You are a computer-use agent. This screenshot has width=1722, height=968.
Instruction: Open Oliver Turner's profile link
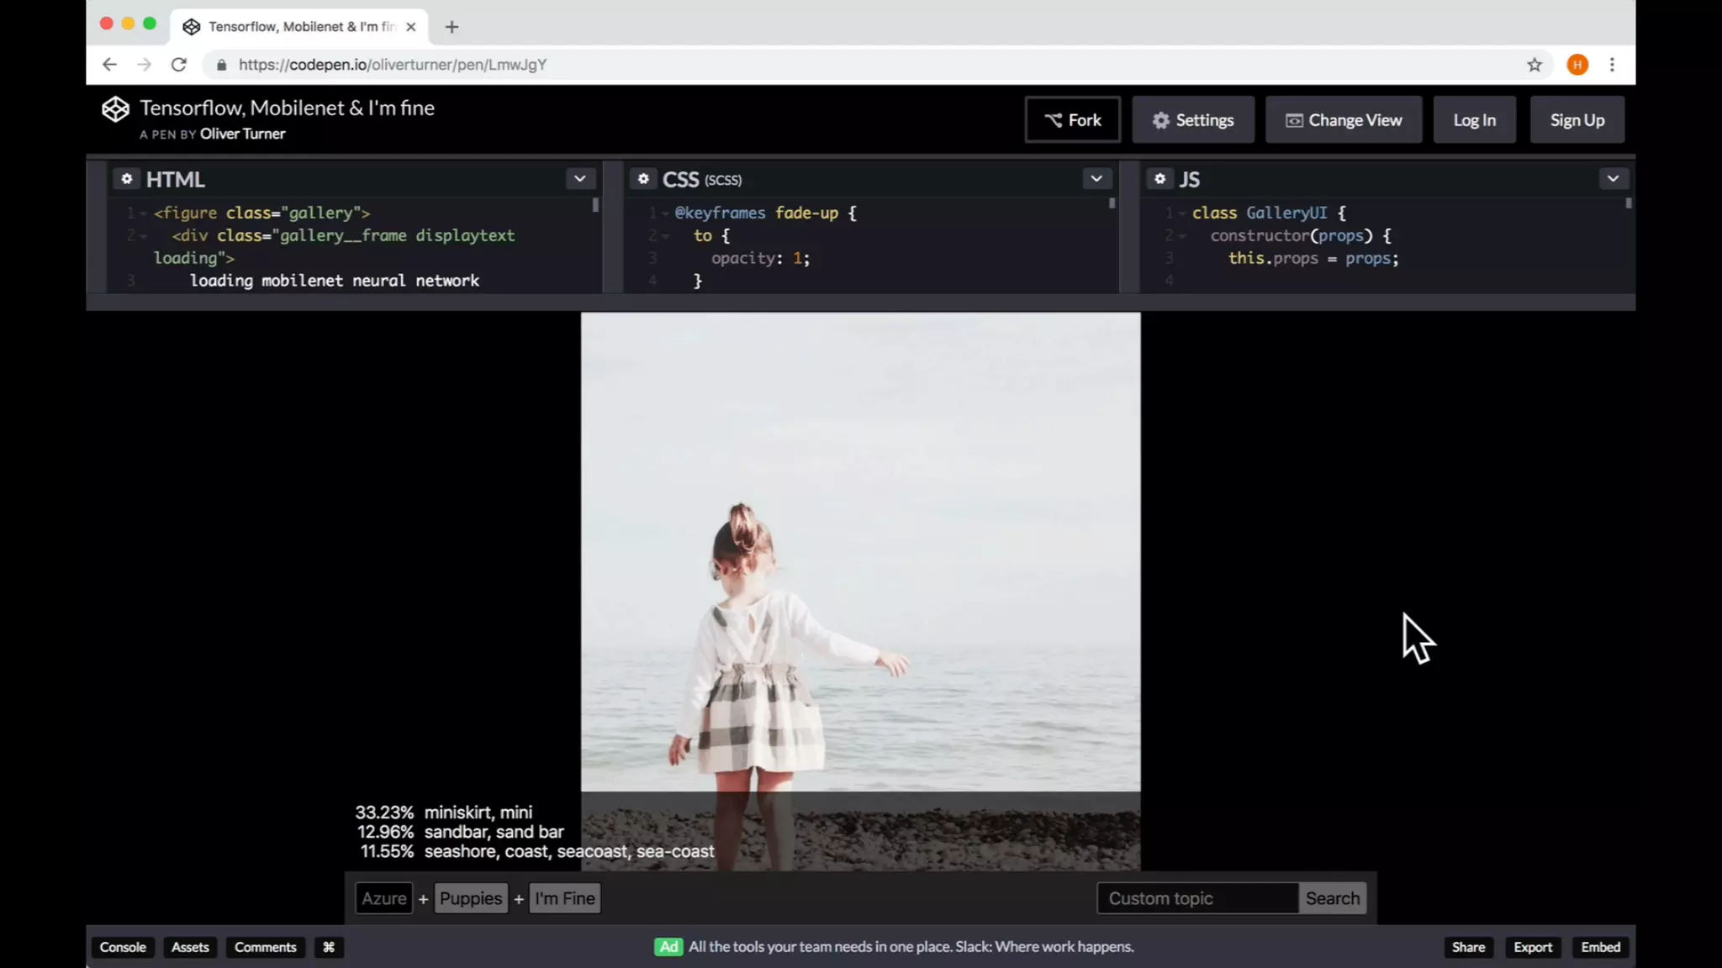242,134
